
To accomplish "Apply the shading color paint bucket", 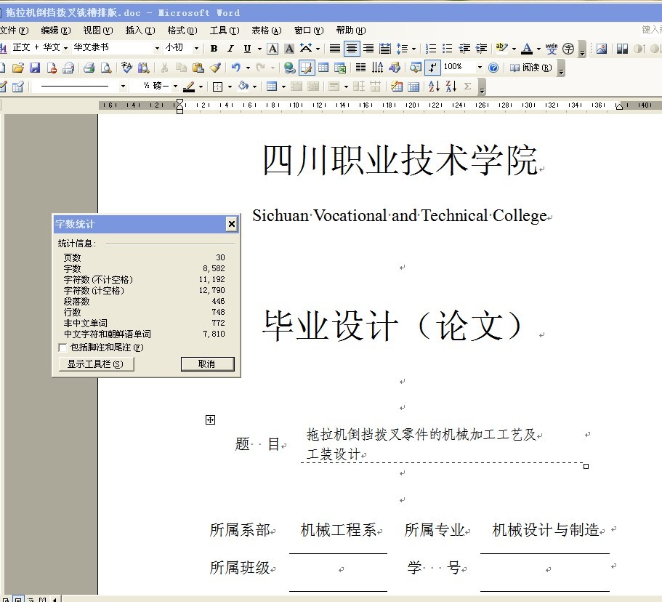I will (x=243, y=87).
